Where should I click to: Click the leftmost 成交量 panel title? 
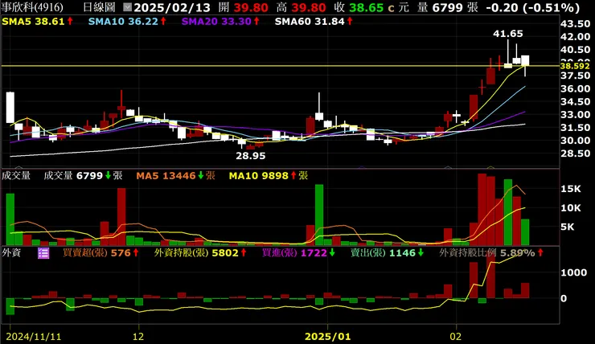click(x=16, y=175)
